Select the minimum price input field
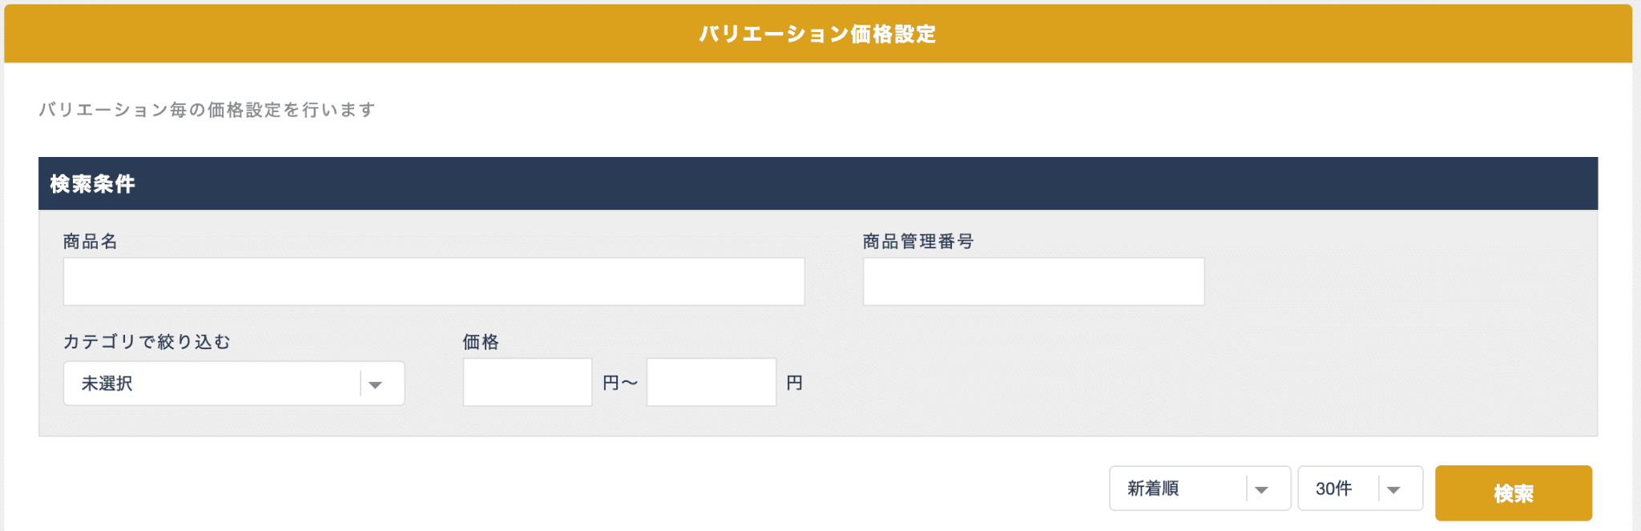Image resolution: width=1641 pixels, height=531 pixels. coord(527,383)
